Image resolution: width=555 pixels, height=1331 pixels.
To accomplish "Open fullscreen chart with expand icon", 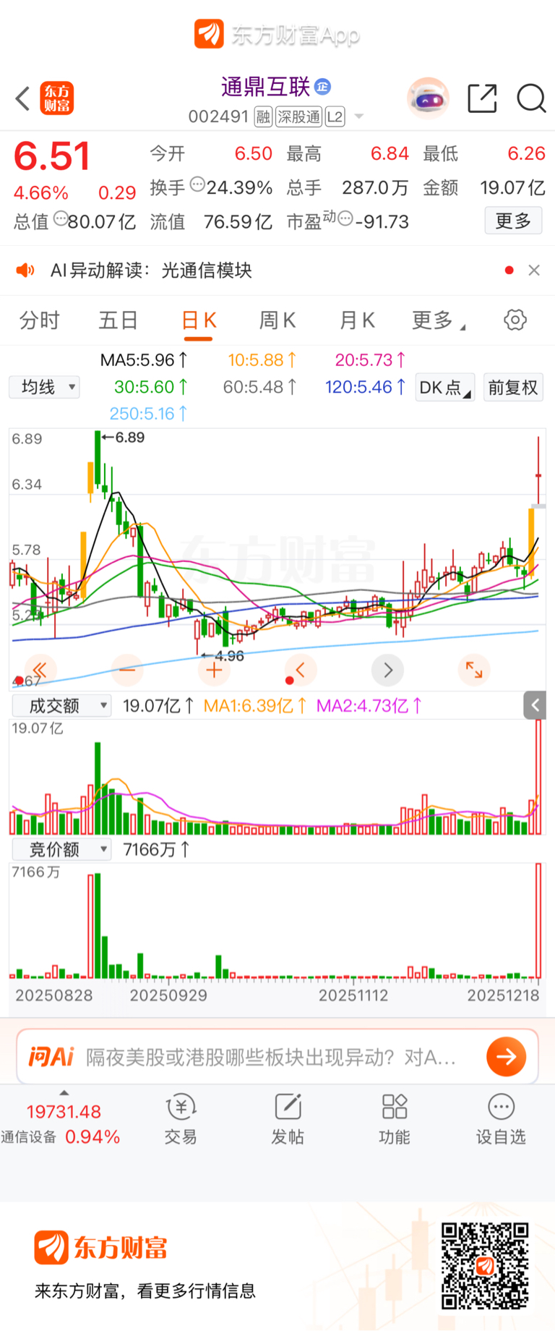I will (x=474, y=670).
